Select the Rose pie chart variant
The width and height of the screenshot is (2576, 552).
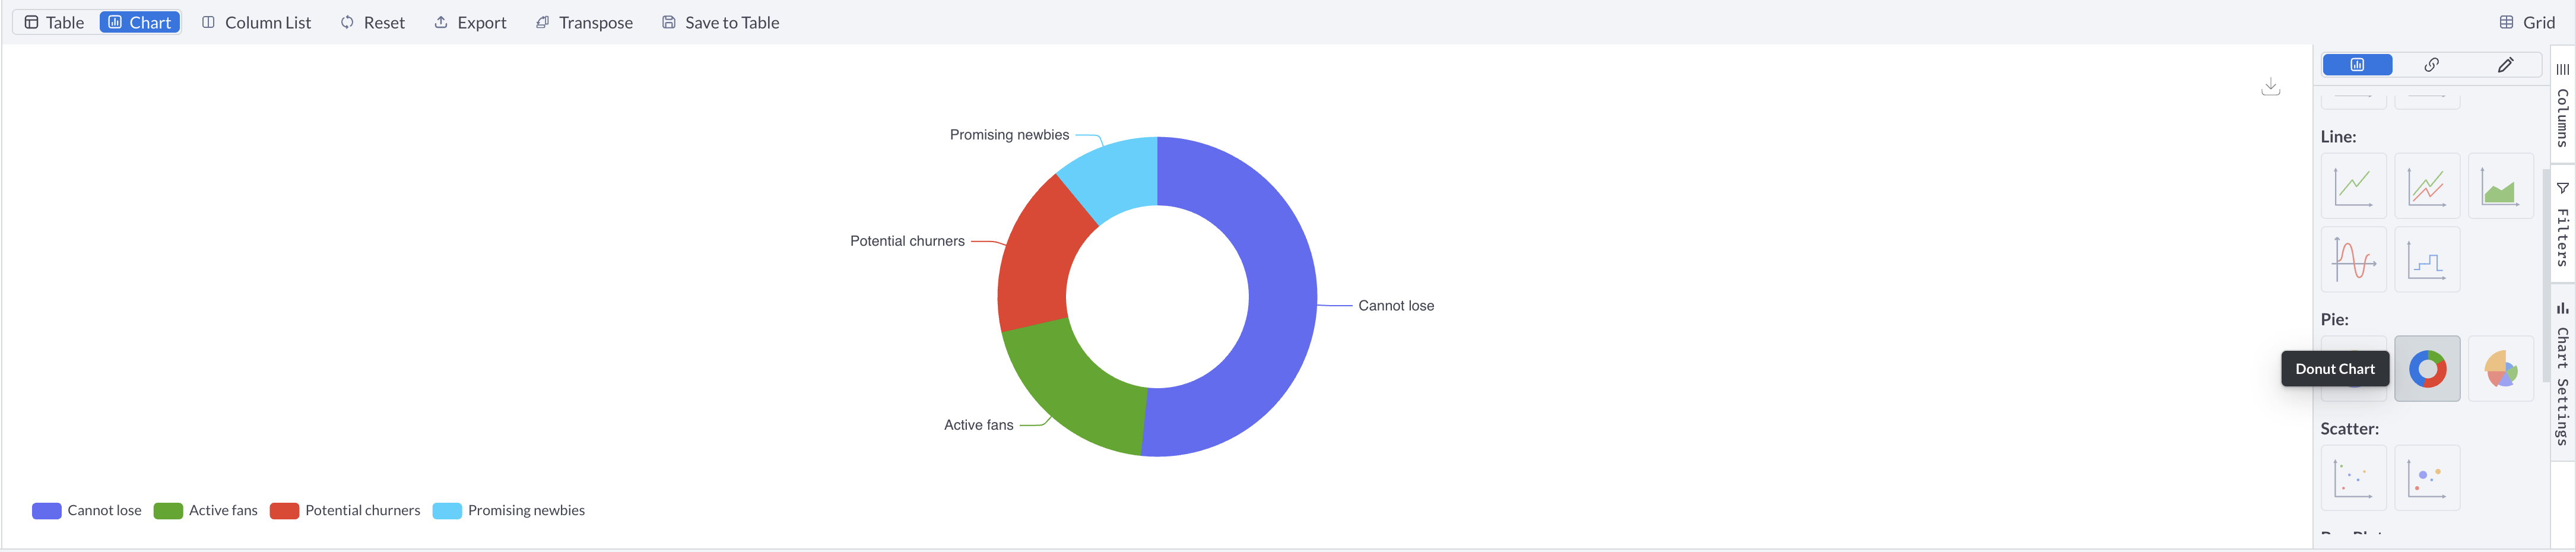pos(2501,368)
